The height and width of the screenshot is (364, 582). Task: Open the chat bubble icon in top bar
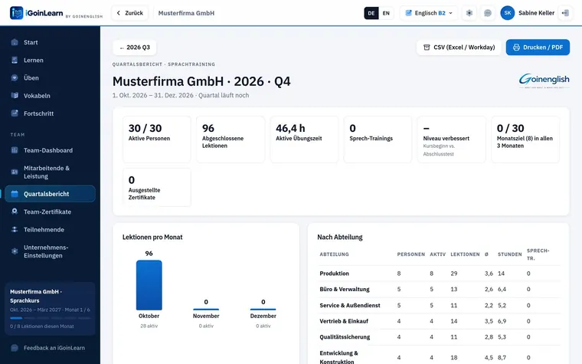coord(488,13)
